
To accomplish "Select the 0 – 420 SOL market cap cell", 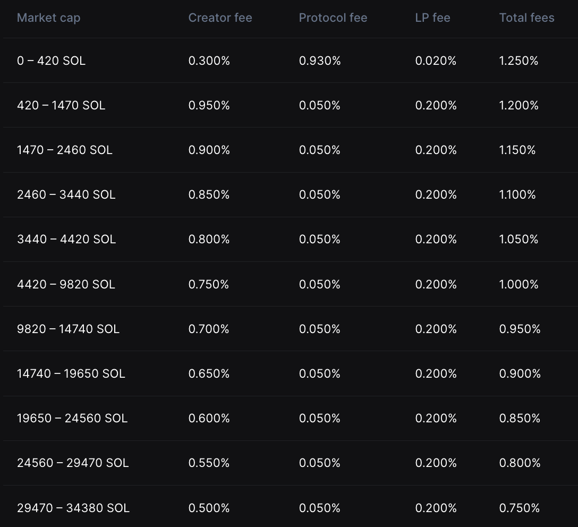I will coord(51,61).
